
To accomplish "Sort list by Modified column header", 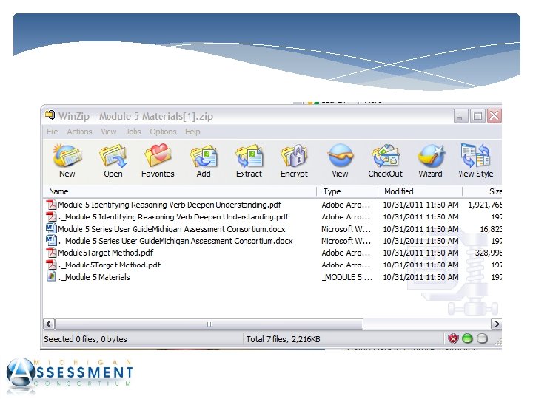I will pos(420,191).
